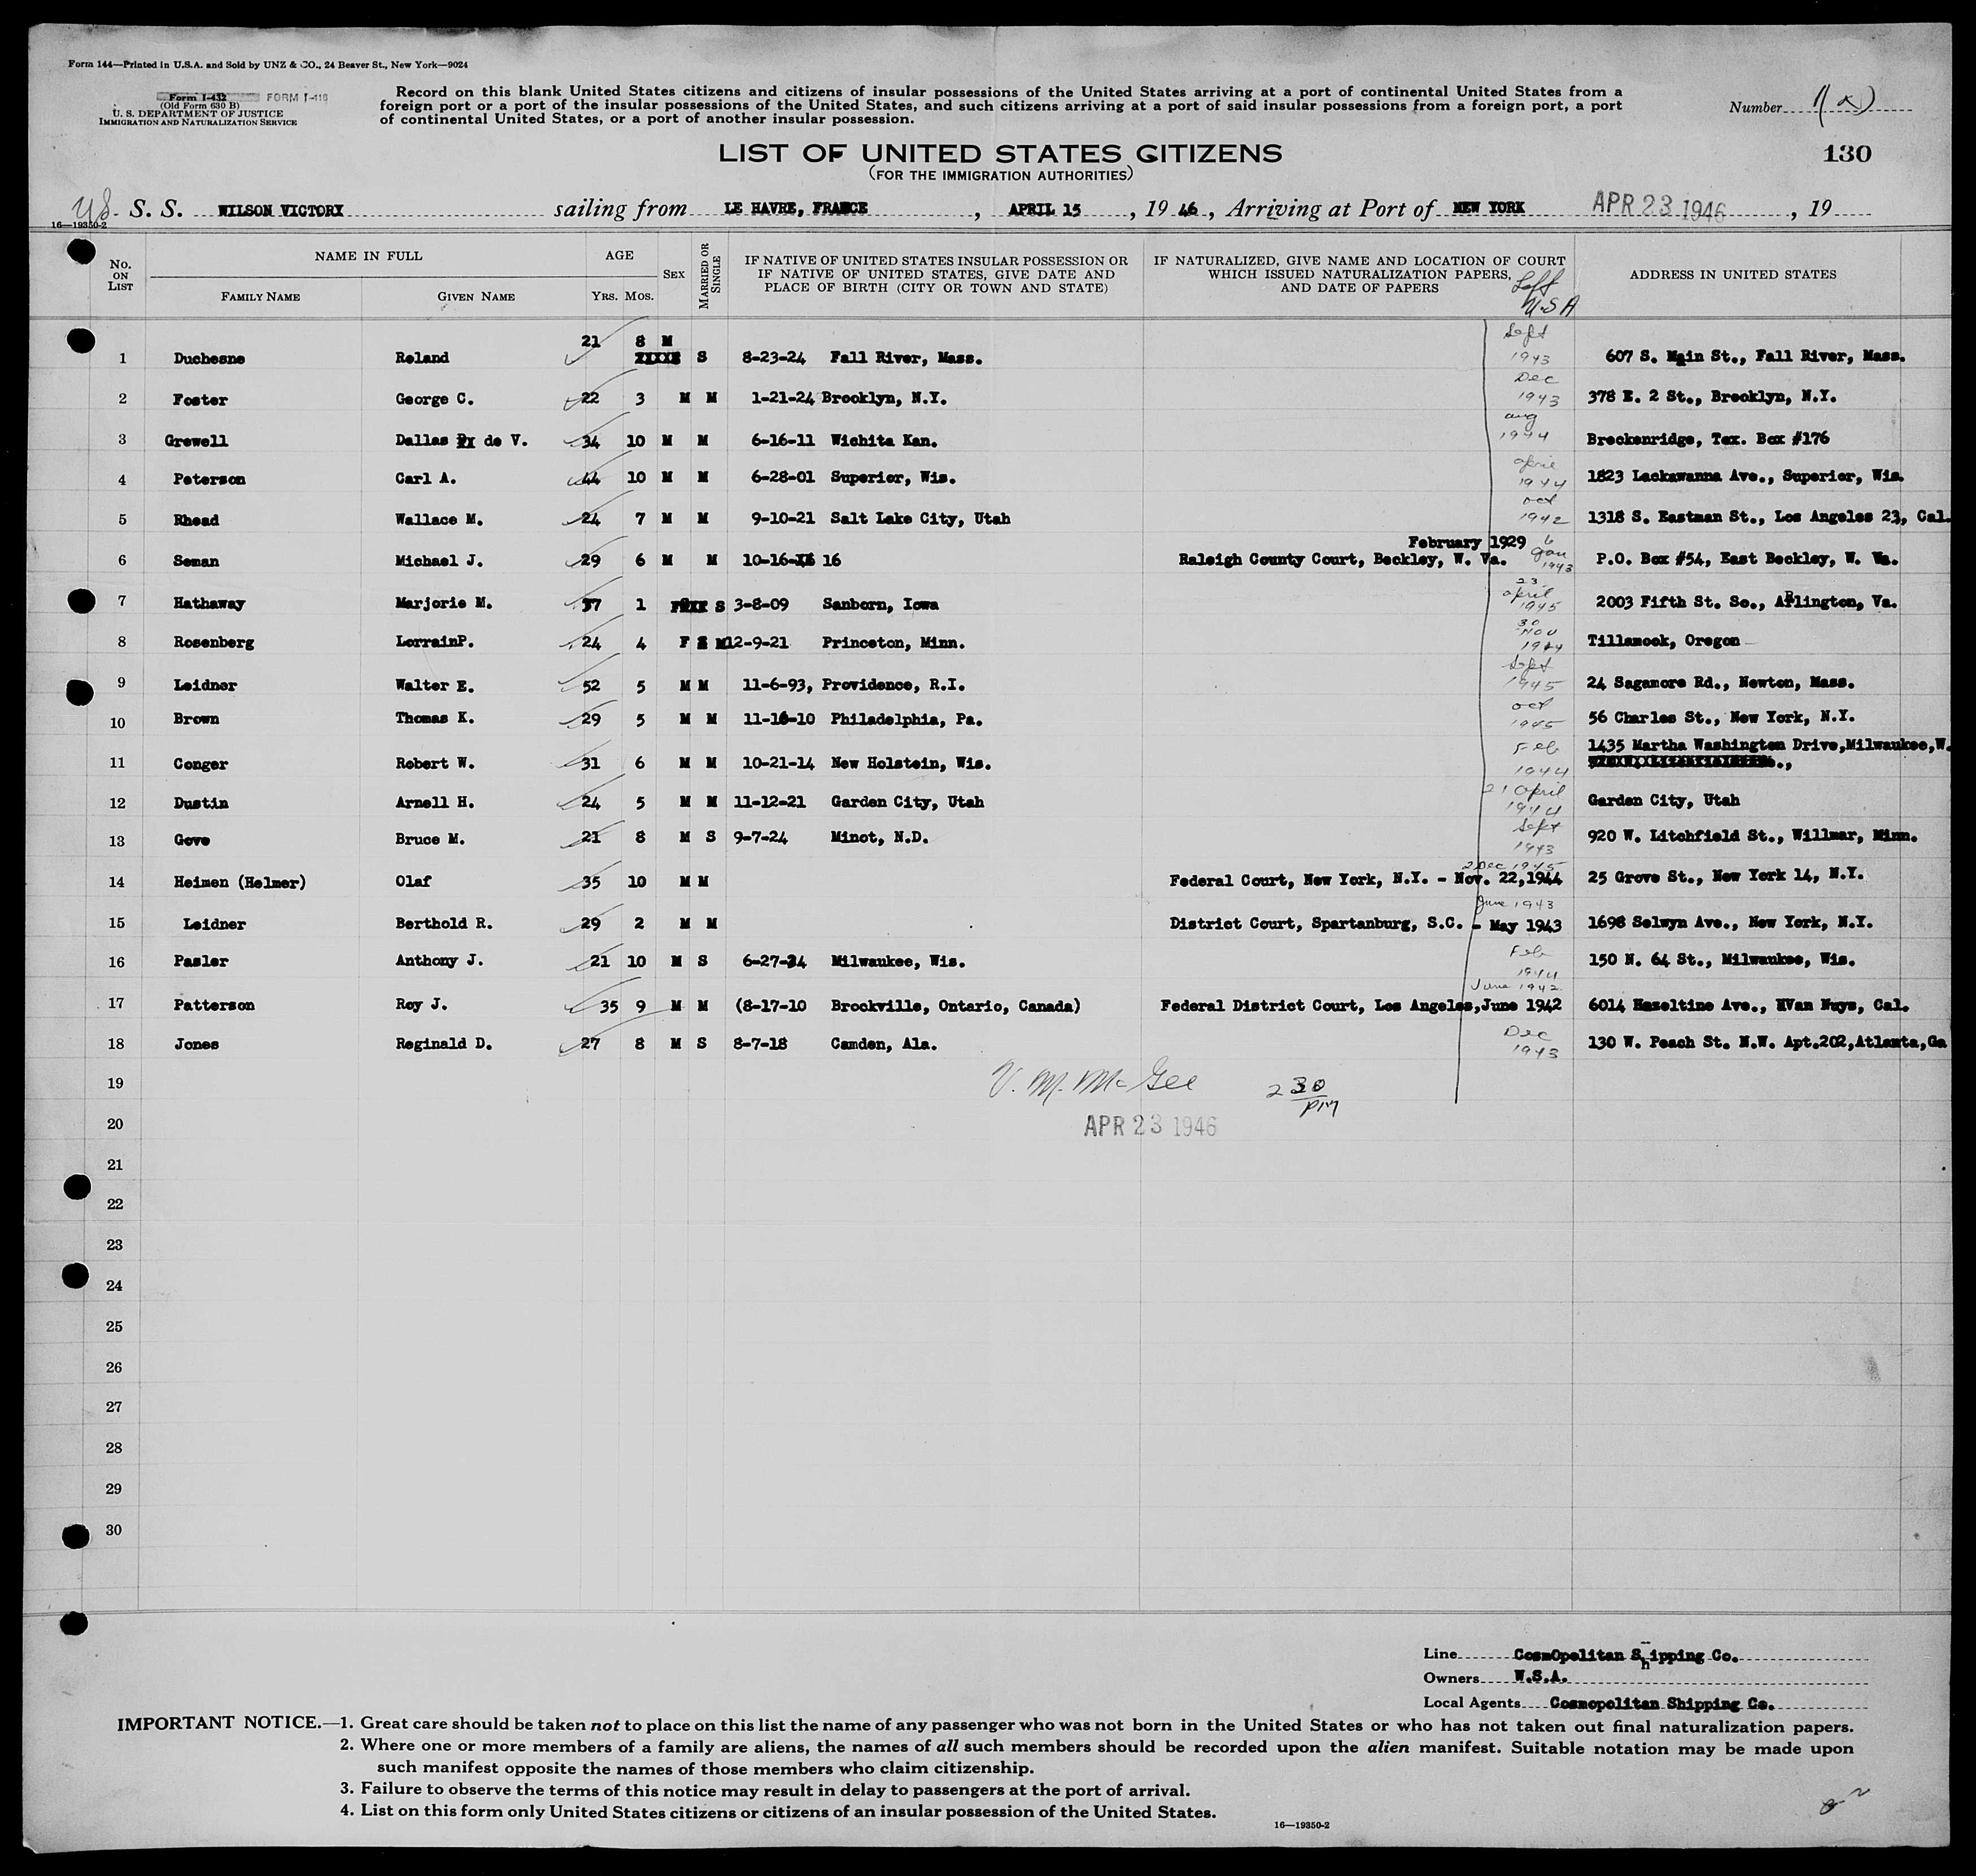This screenshot has width=1976, height=1876.
Task: Click birthplace 'Brockville, Ontario, Canada'
Action: click(954, 1006)
